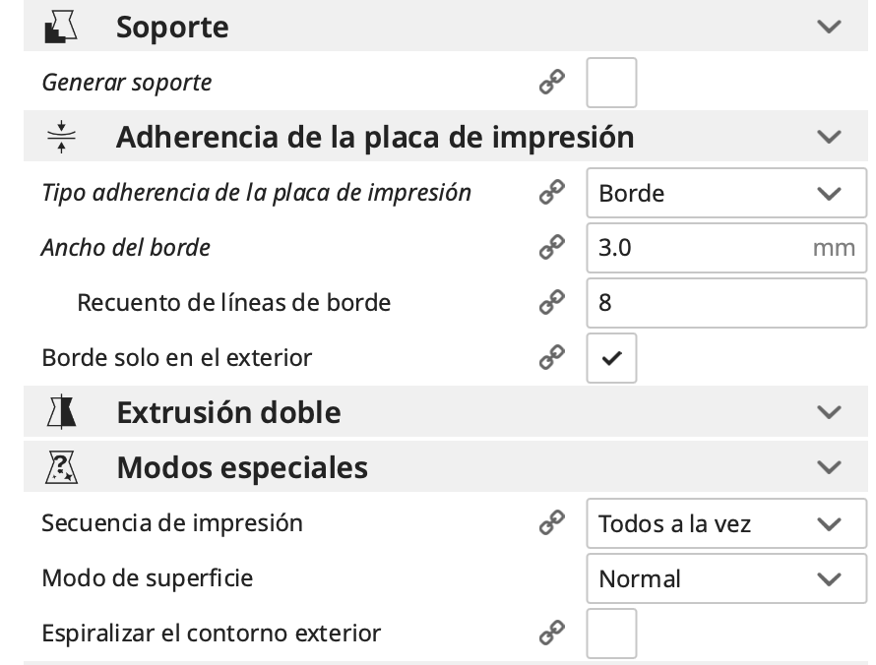This screenshot has width=876, height=665.
Task: Open the Tipo adherencia dropdown showing Borde
Action: (725, 193)
